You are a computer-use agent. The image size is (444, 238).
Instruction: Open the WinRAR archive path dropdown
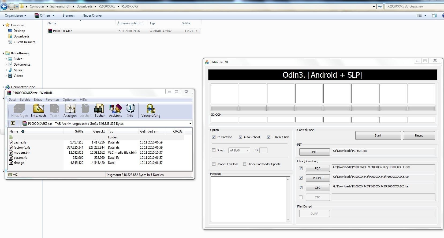coord(190,124)
